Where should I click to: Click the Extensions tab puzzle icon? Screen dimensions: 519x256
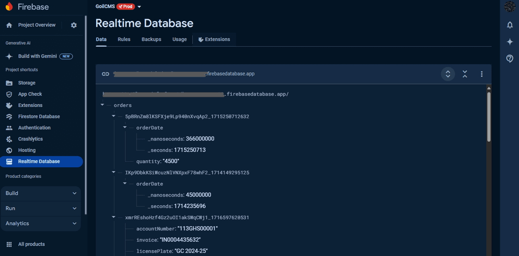click(x=200, y=39)
